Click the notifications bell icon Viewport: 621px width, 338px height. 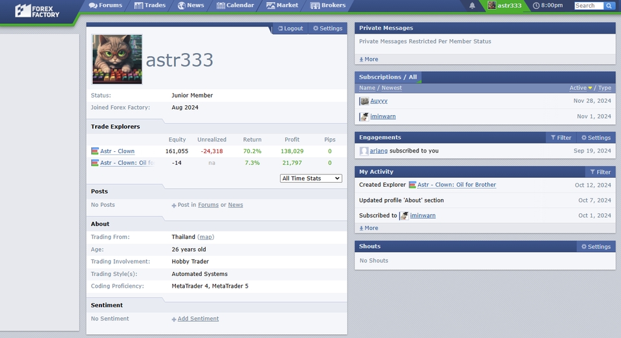[472, 6]
